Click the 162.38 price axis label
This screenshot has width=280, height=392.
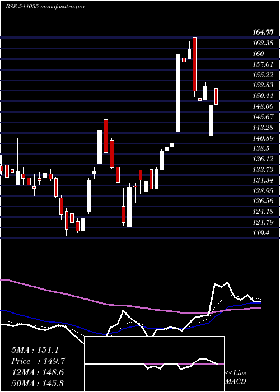[x=263, y=43]
